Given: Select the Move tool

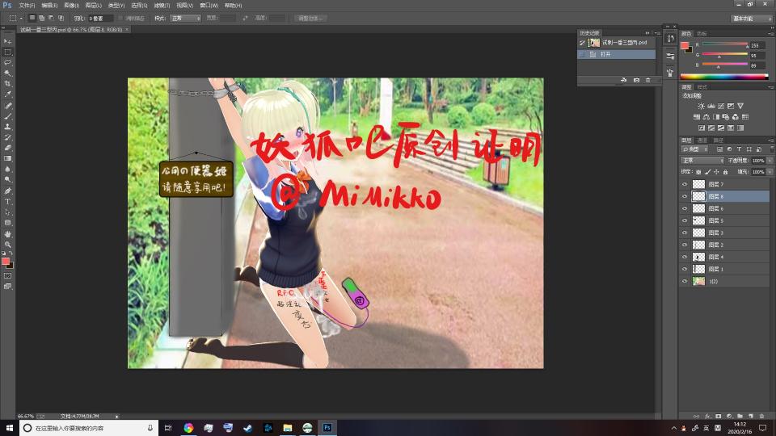Looking at the screenshot, I should pos(7,41).
